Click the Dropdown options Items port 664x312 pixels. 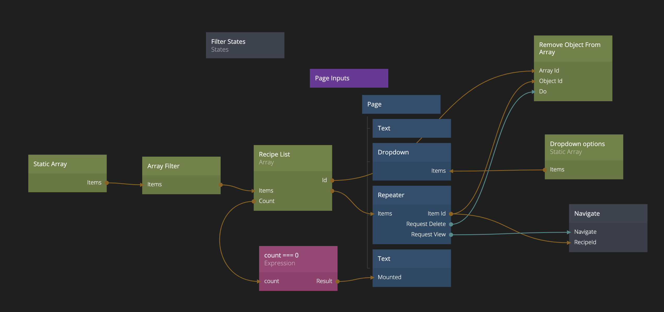coord(545,170)
